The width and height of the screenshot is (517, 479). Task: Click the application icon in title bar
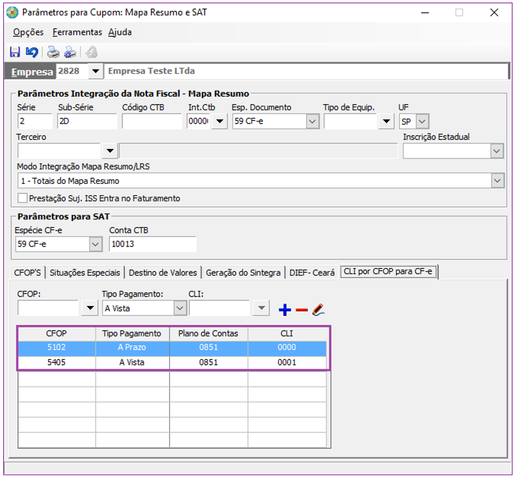(x=13, y=13)
